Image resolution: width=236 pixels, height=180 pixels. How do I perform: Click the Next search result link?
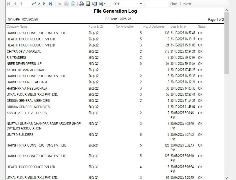187,4
